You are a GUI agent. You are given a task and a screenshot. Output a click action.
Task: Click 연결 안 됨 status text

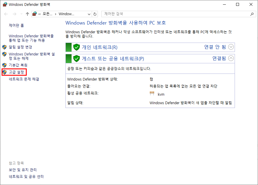click(215, 47)
